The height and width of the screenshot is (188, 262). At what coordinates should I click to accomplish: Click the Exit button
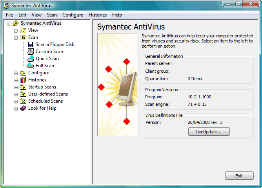click(239, 176)
